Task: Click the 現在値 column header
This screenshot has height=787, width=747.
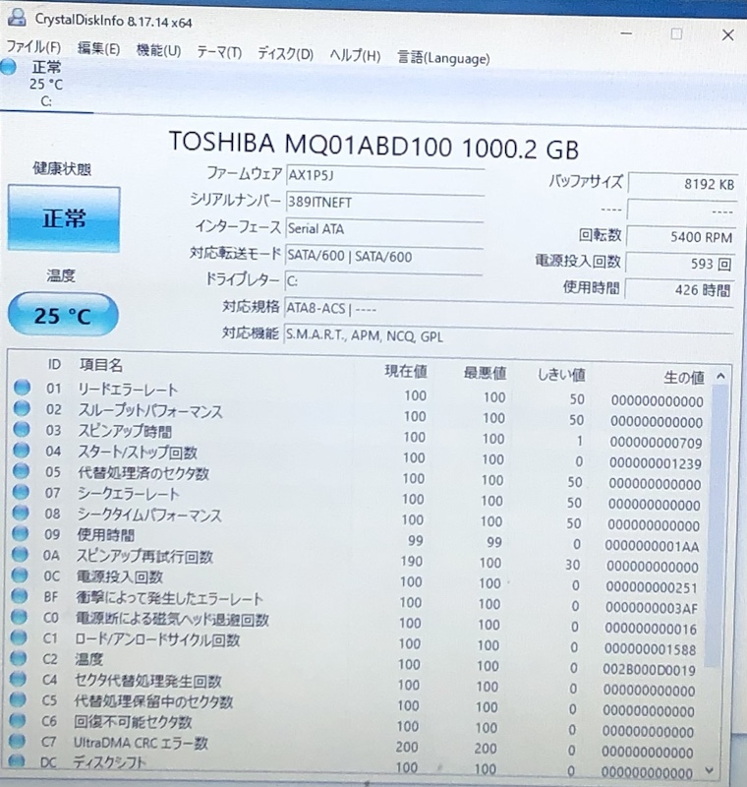Action: pyautogui.click(x=406, y=371)
